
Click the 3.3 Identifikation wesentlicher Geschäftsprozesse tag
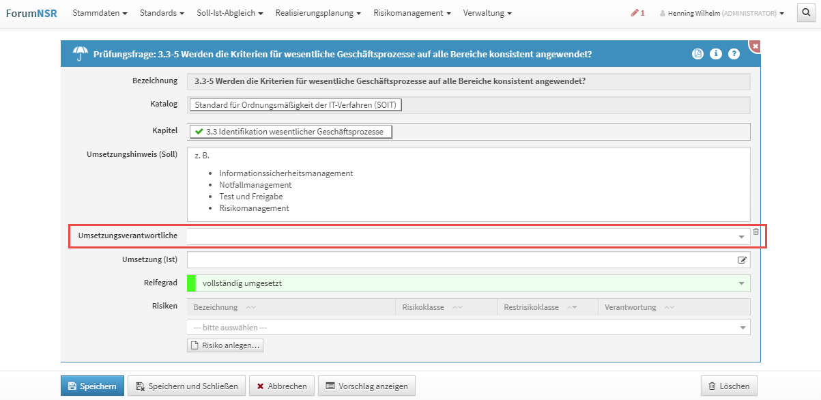pyautogui.click(x=291, y=131)
